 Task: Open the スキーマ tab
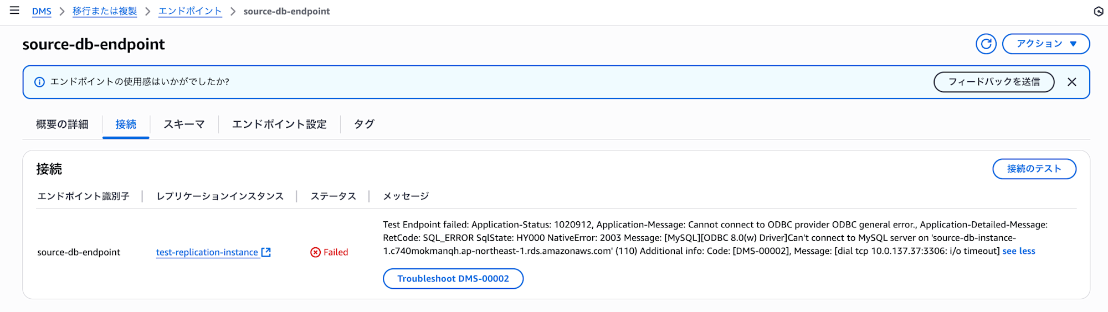coord(184,124)
